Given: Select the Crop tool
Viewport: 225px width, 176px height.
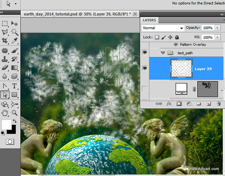Looking at the screenshot, I should pos(5,40).
